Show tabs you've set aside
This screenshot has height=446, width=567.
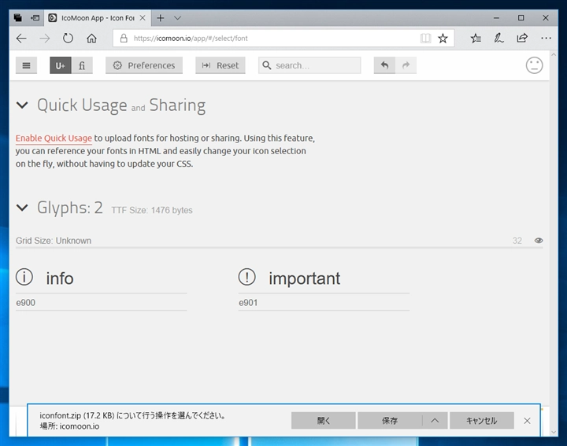pos(17,17)
